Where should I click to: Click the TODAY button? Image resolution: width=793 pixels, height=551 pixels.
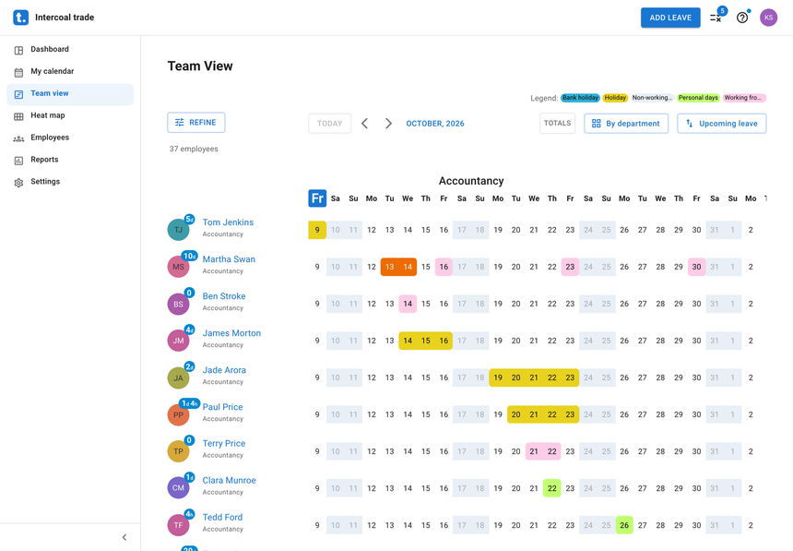pos(330,124)
